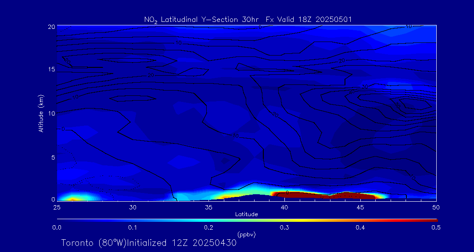Click the colorbar's cyan section near 0.2
The height and width of the screenshot is (252, 474).
tap(208, 220)
